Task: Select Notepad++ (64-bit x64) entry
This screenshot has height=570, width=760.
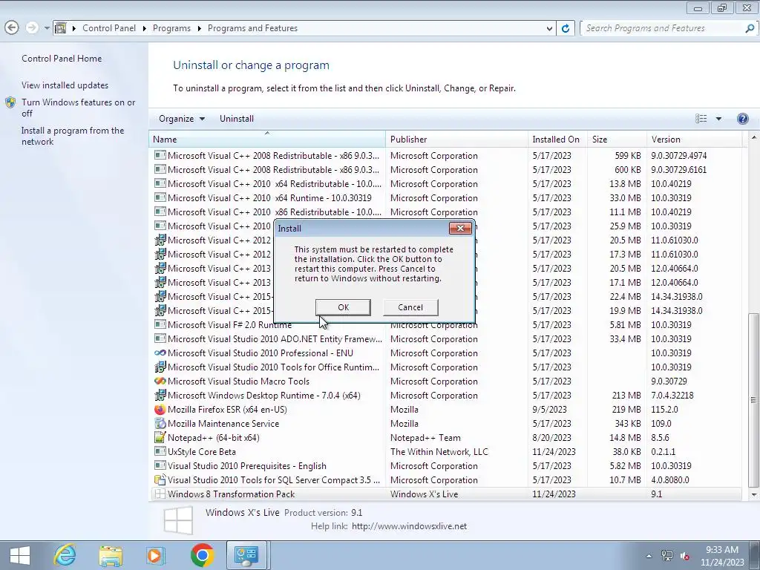Action: pyautogui.click(x=445, y=438)
